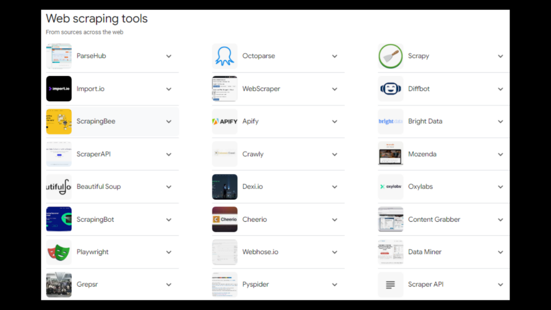Expand the Webhose.io entry
The height and width of the screenshot is (310, 551).
(x=335, y=252)
